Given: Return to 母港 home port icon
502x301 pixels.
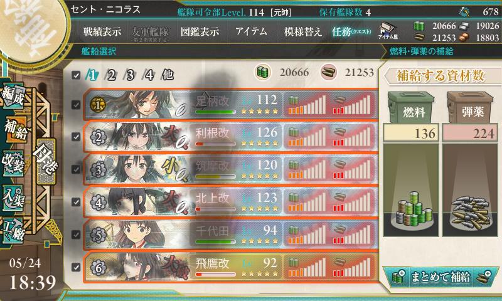Looking at the screenshot, I should coord(46,162).
